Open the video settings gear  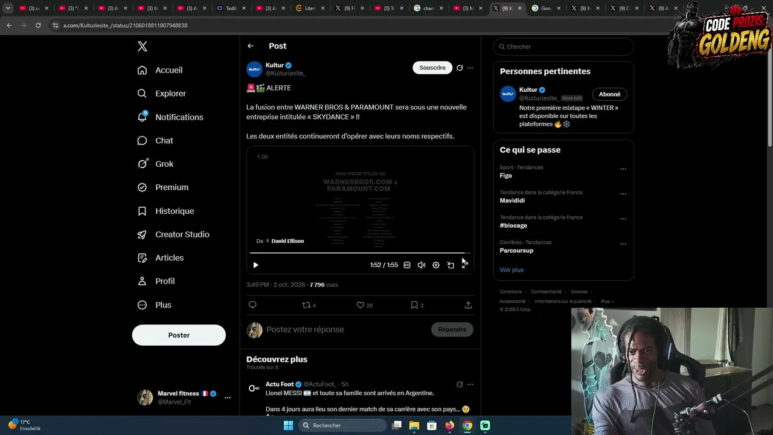(436, 265)
